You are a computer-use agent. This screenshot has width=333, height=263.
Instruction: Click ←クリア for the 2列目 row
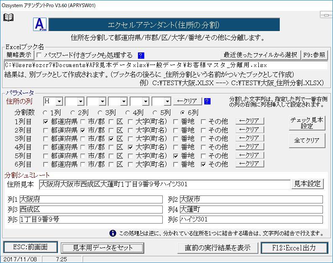point(250,130)
